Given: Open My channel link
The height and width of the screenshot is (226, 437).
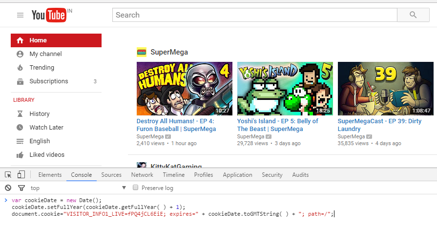Looking at the screenshot, I should 46,54.
